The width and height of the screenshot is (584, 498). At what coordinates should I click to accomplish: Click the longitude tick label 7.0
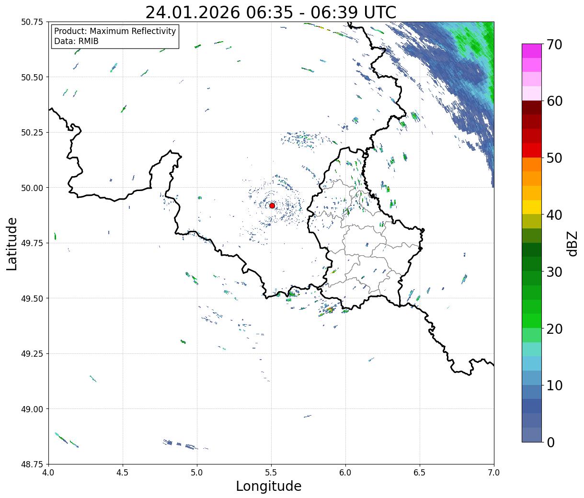coord(494,473)
